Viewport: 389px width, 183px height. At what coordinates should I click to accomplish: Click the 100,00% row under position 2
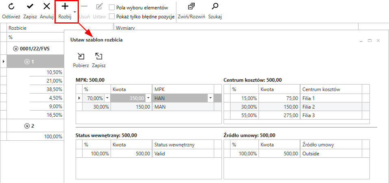pos(35,136)
